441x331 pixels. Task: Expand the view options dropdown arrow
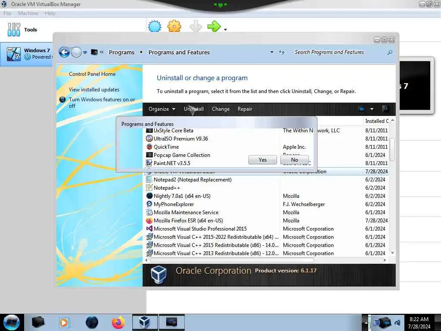click(372, 109)
